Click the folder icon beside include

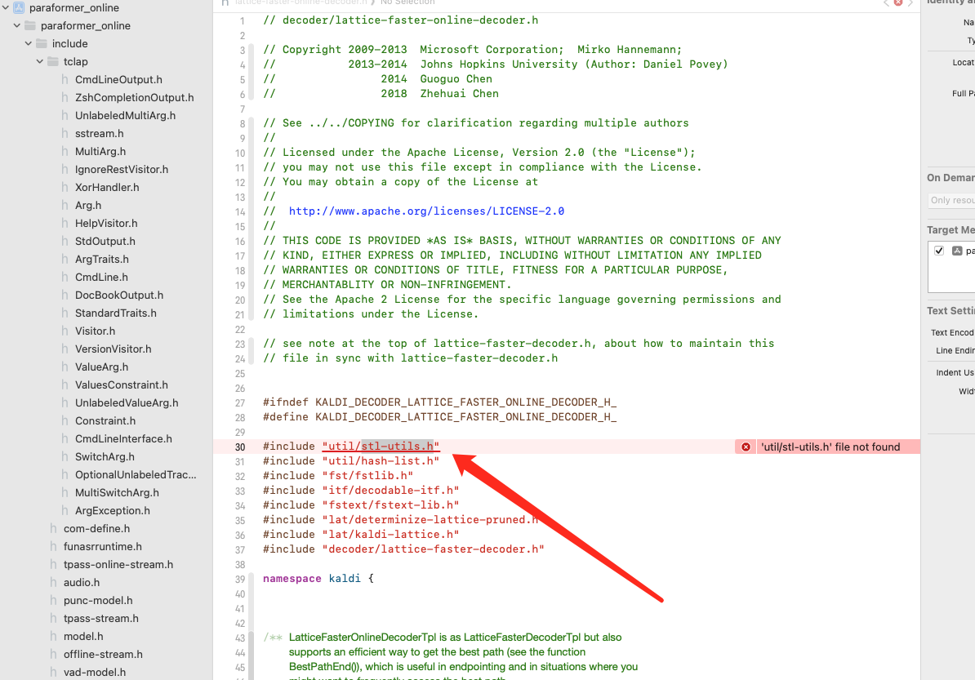42,43
